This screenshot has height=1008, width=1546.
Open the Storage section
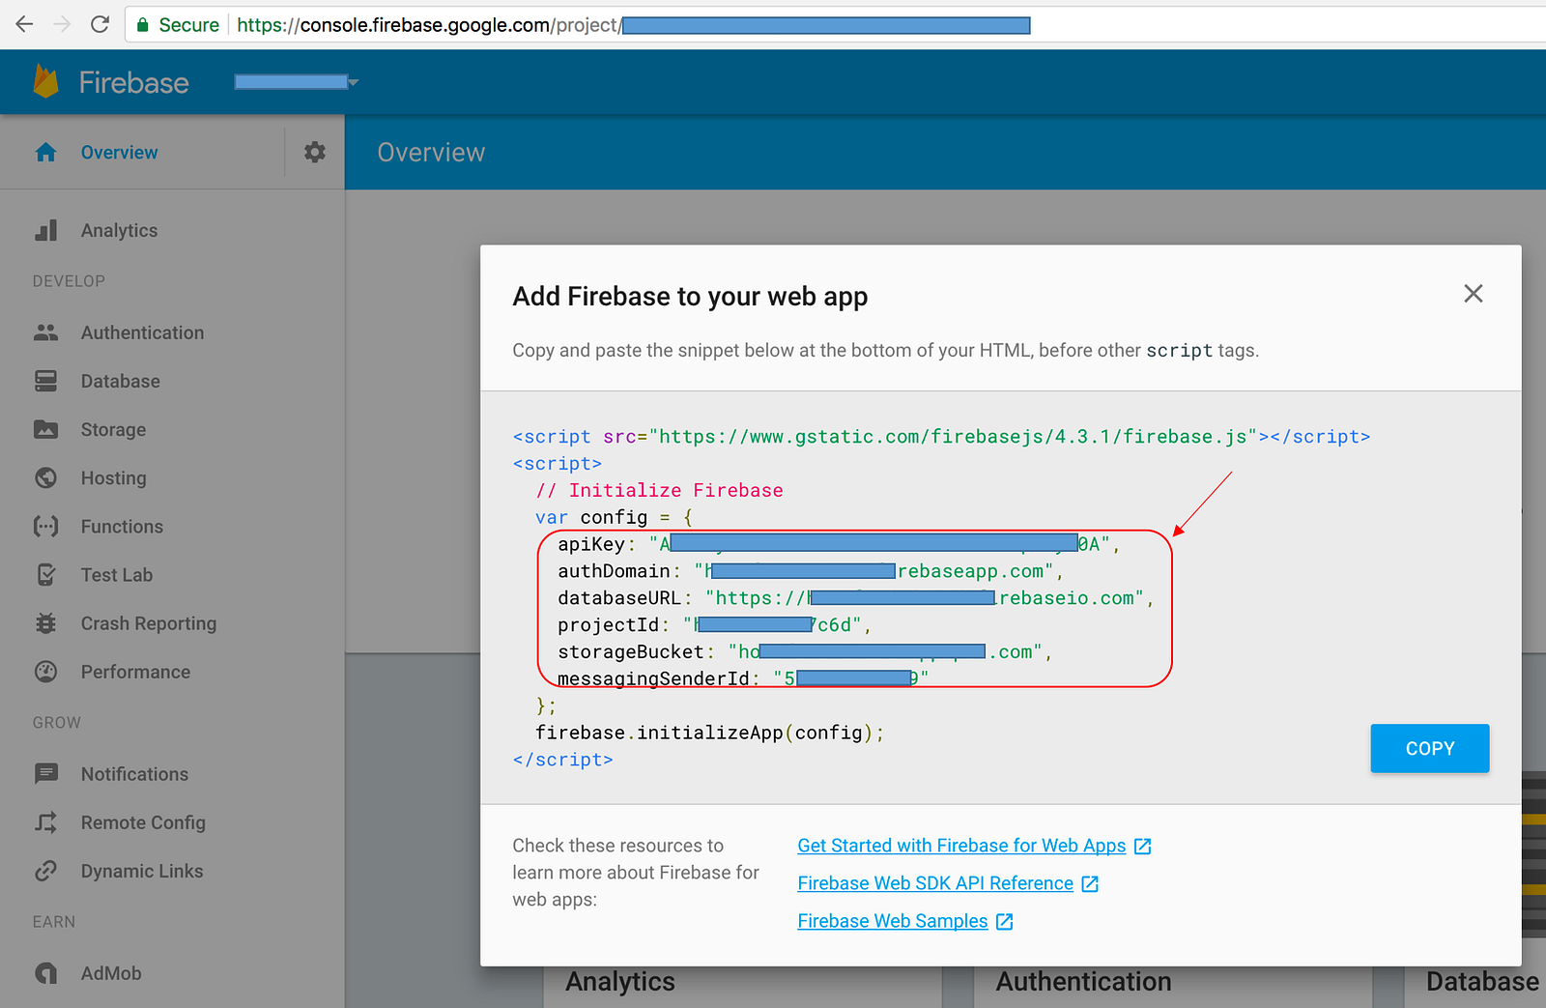click(113, 429)
